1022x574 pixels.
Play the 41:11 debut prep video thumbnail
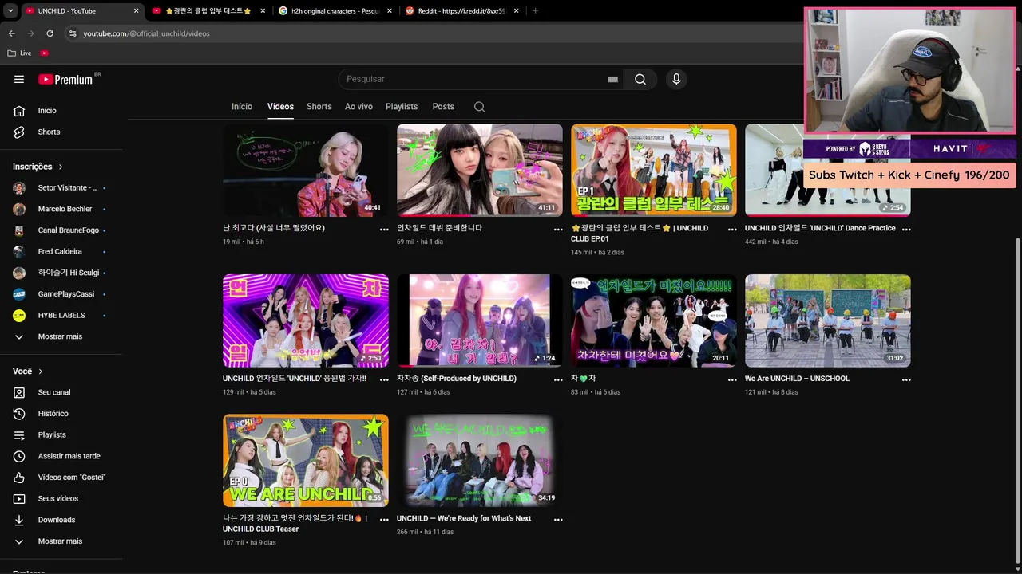[480, 170]
